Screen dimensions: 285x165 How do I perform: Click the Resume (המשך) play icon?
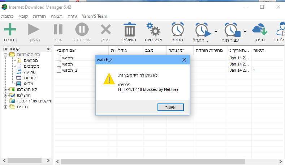point(34,29)
